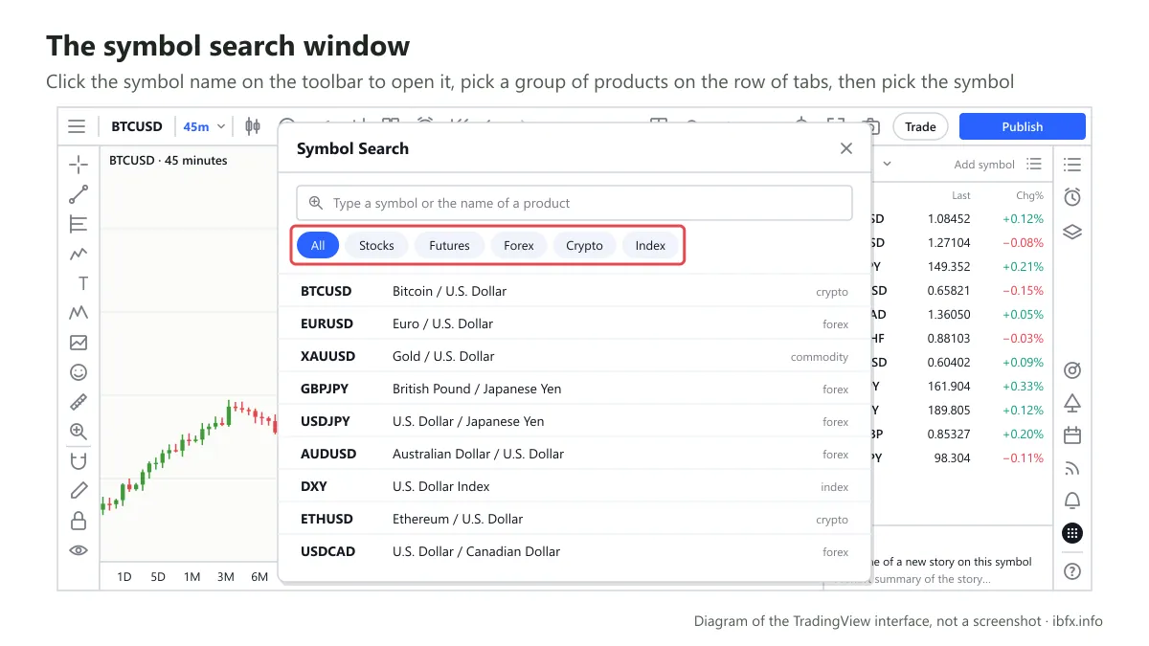Select the text annotation tool
This screenshot has width=1149, height=646.
click(x=82, y=283)
